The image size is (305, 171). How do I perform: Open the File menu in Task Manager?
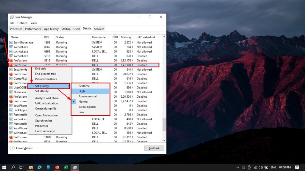12,23
